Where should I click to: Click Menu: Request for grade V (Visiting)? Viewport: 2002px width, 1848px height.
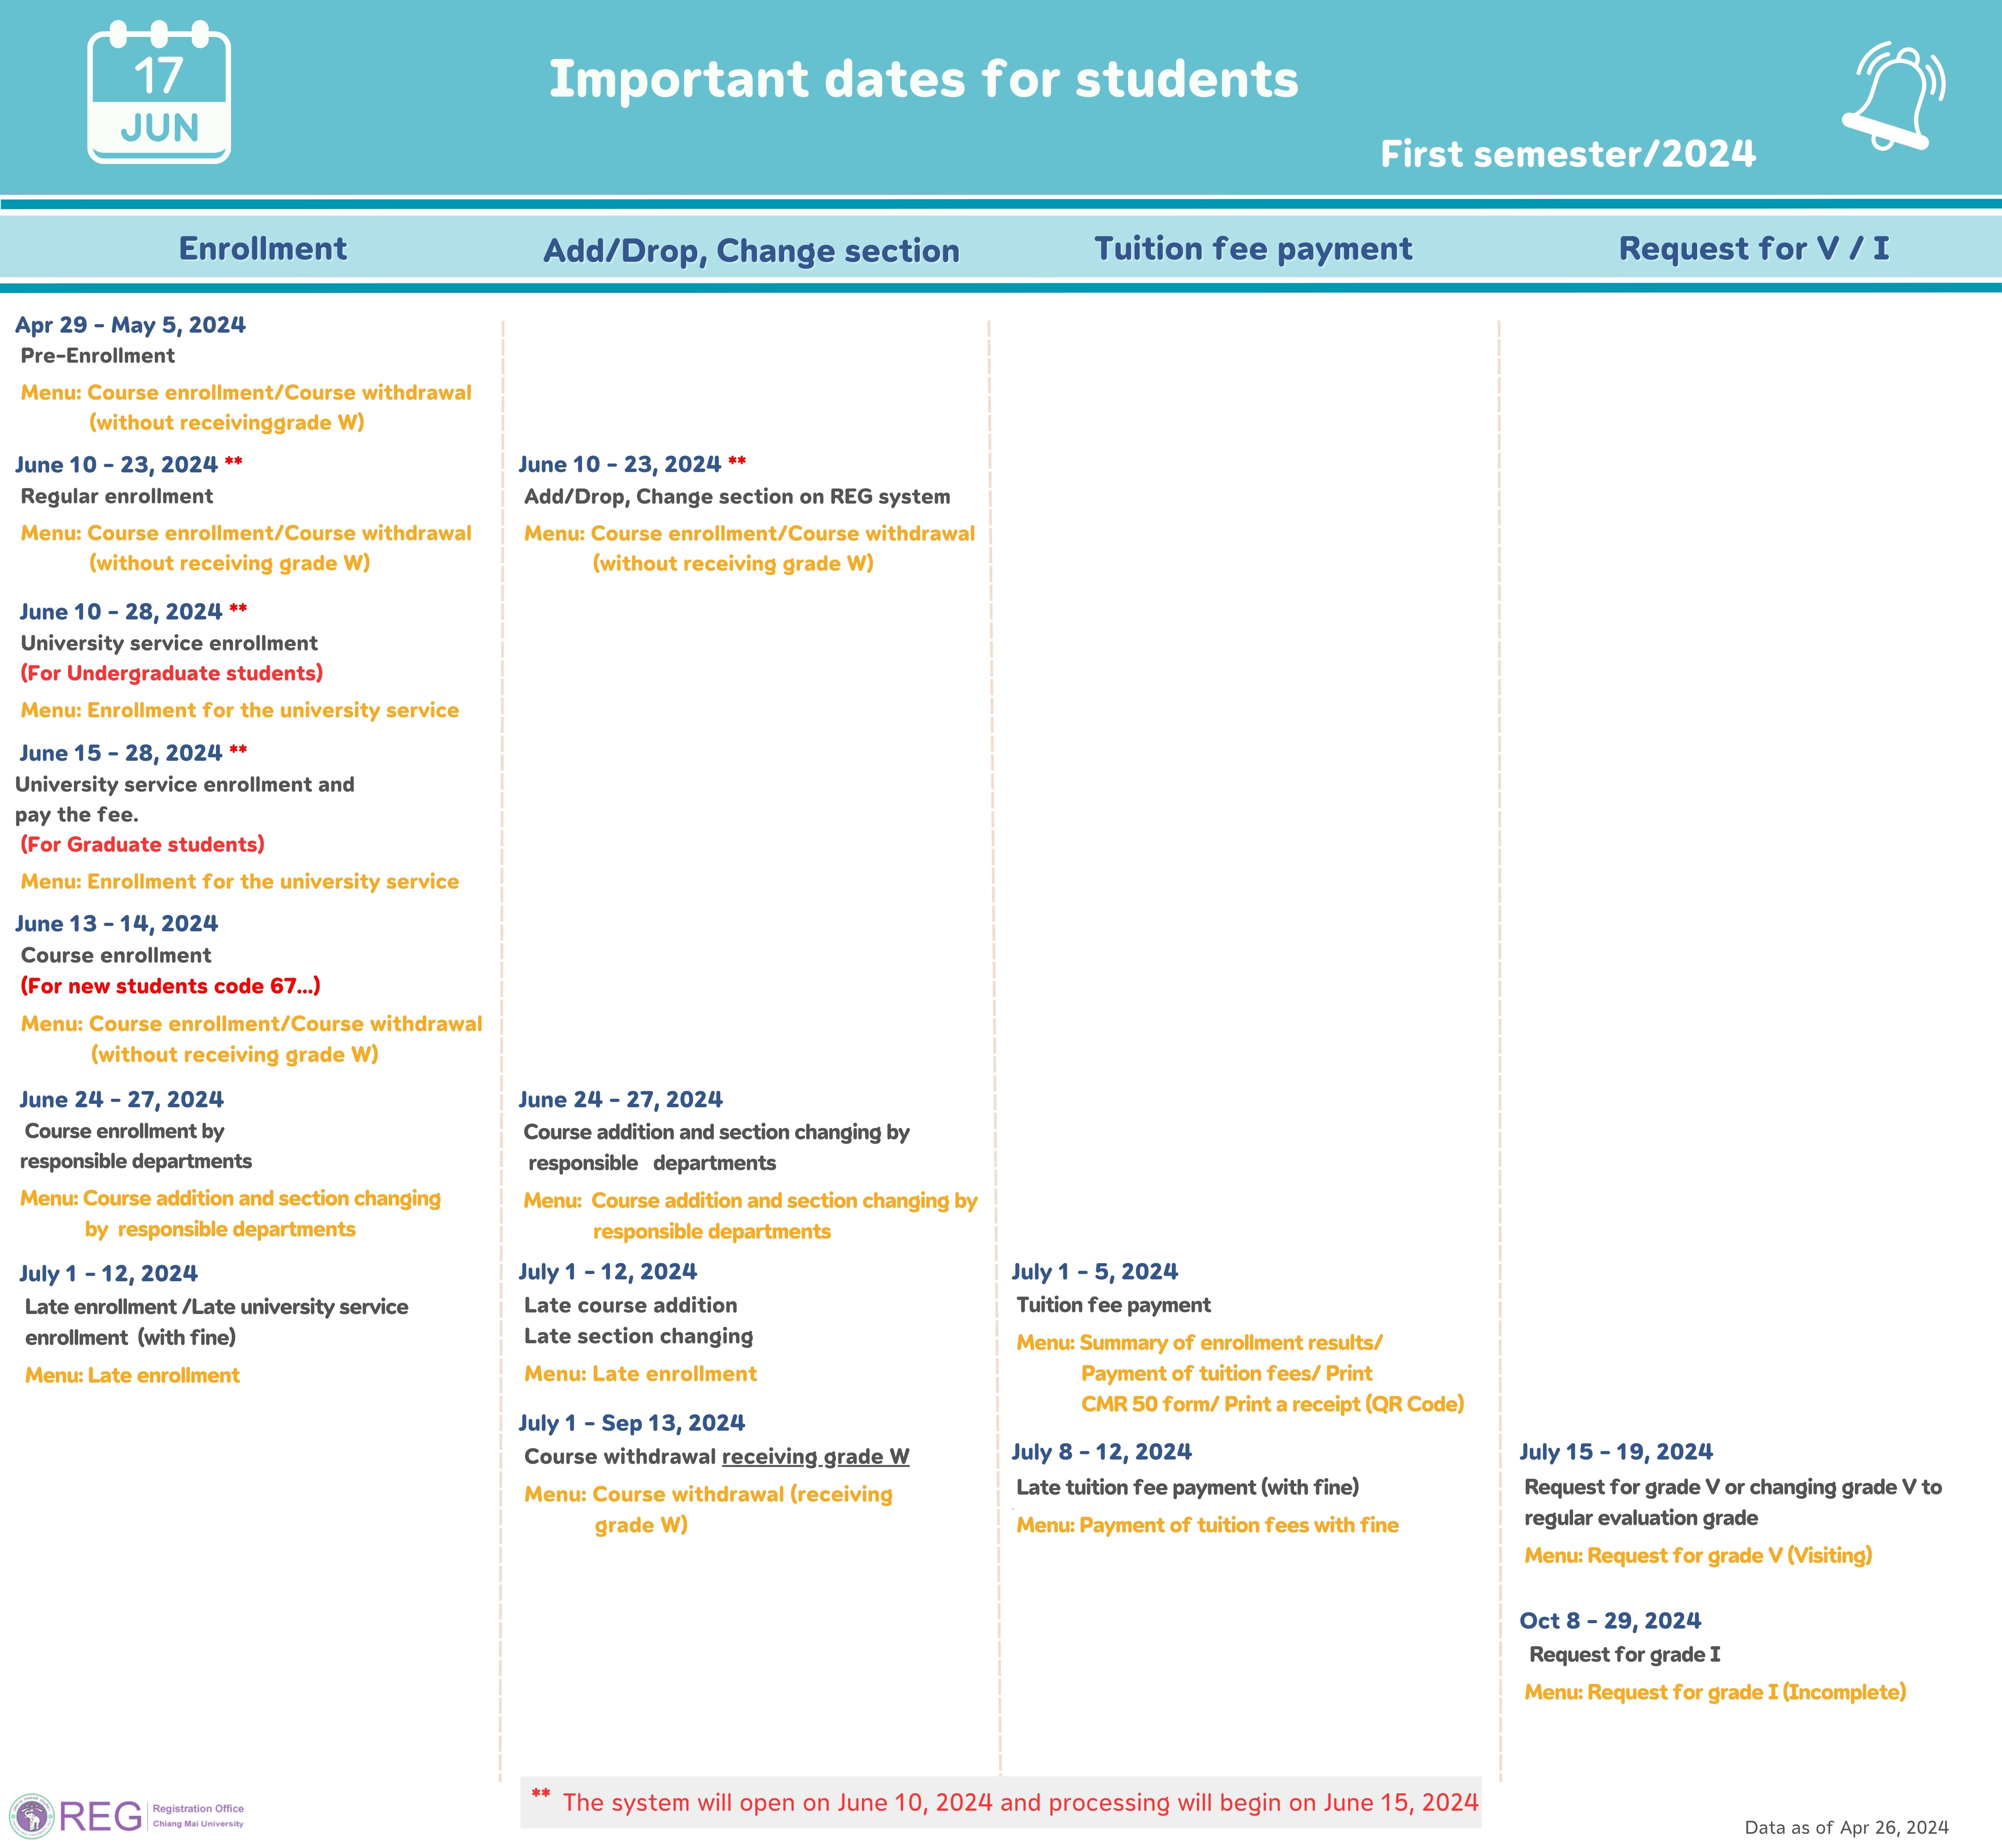(1698, 1555)
